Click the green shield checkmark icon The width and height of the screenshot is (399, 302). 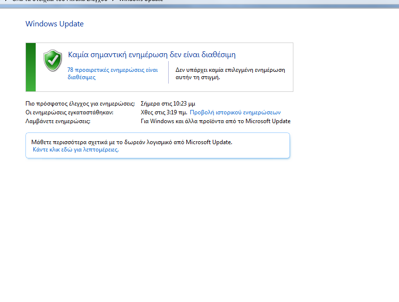[x=53, y=61]
